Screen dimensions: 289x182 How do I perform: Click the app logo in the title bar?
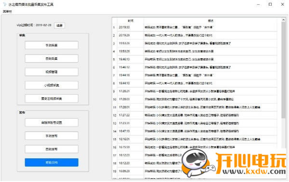point(5,4)
